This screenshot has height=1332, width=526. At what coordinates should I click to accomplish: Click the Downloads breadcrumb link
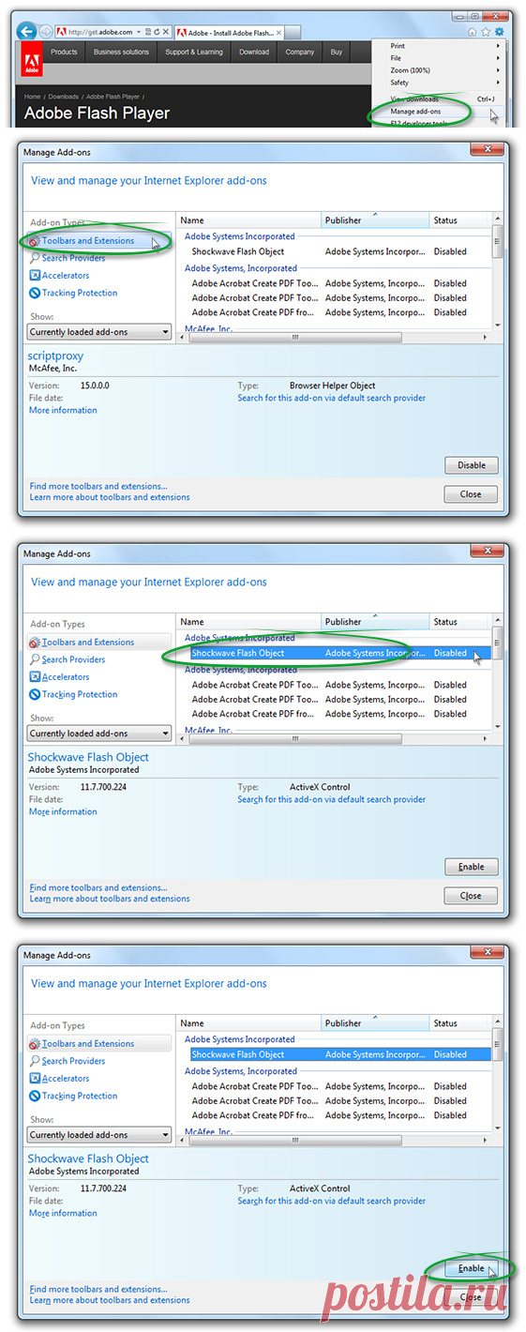pos(64,97)
